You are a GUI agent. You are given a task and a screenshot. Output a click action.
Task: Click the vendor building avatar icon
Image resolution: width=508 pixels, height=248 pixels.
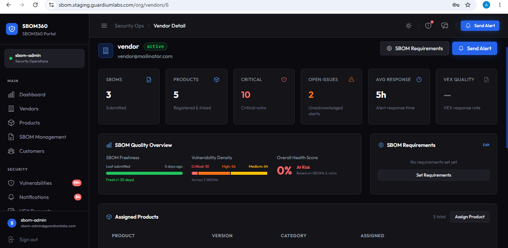click(x=106, y=51)
